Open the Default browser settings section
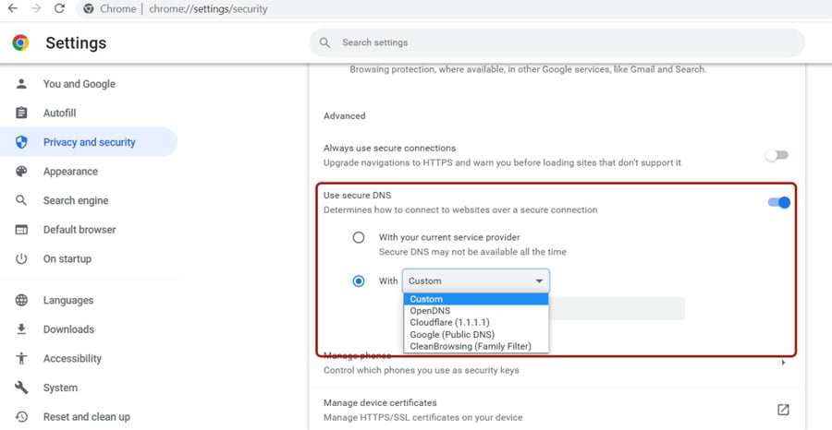This screenshot has width=832, height=430. (x=89, y=230)
